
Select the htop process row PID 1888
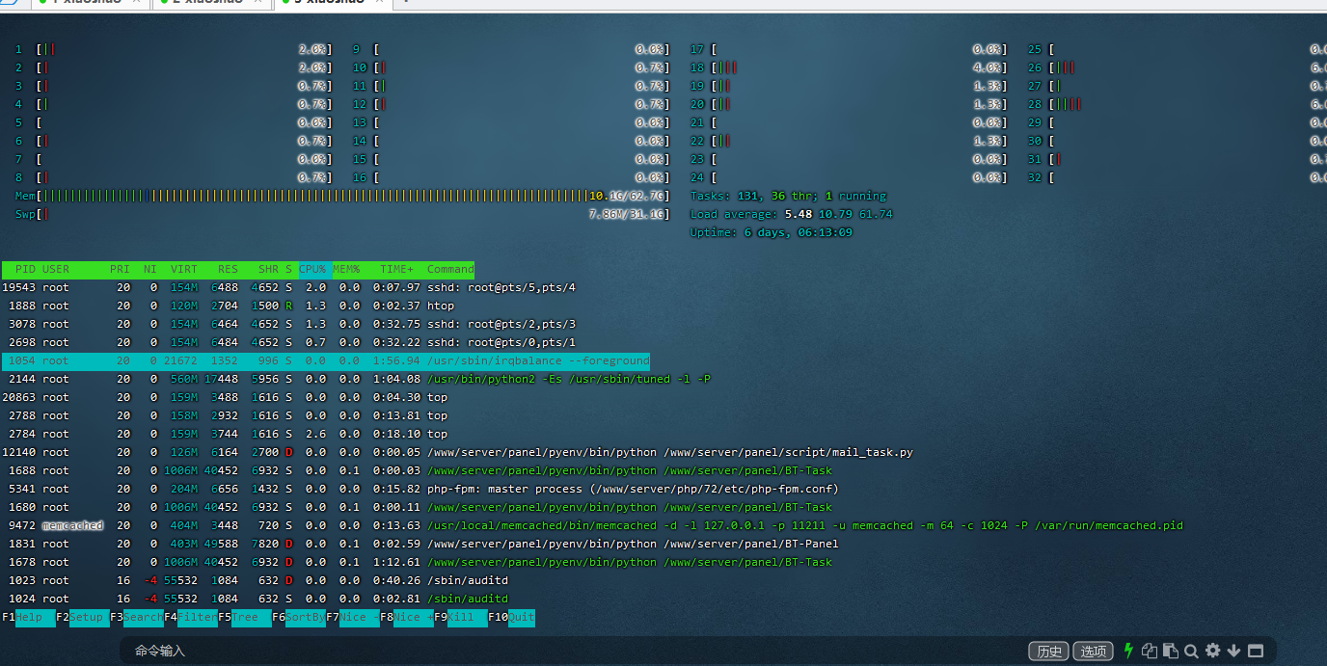pos(228,306)
